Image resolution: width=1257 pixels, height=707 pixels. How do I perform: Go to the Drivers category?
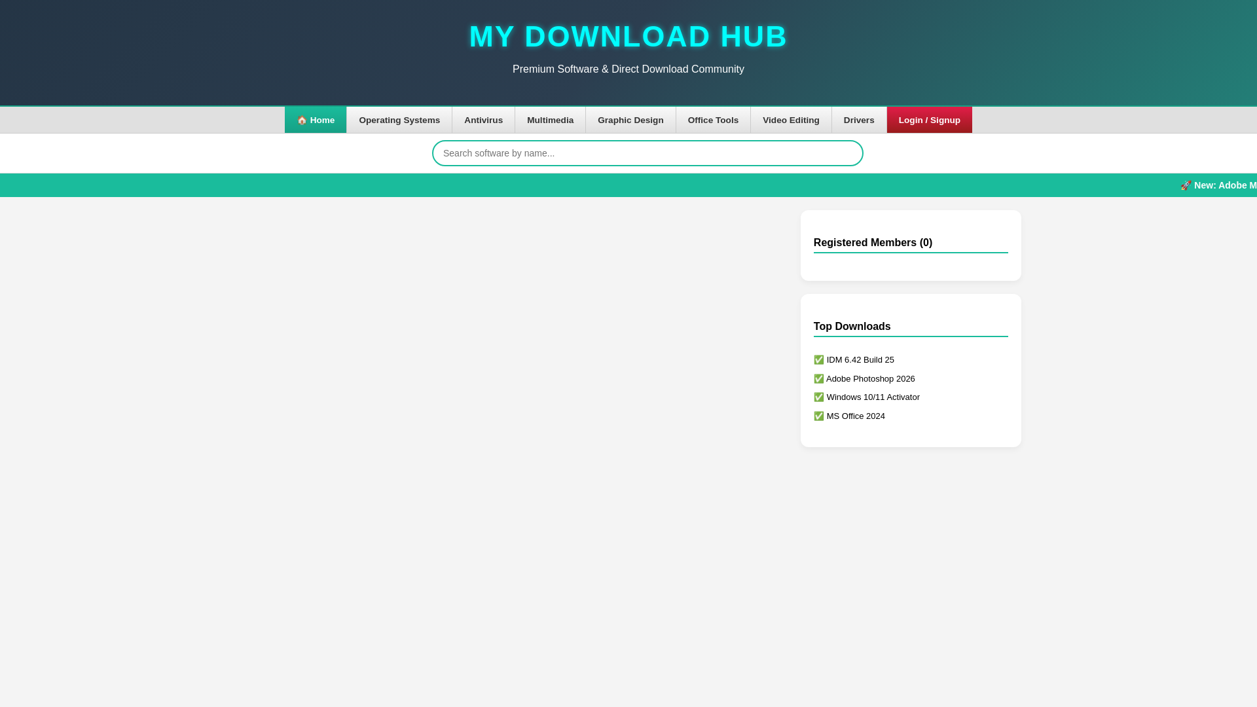[859, 120]
